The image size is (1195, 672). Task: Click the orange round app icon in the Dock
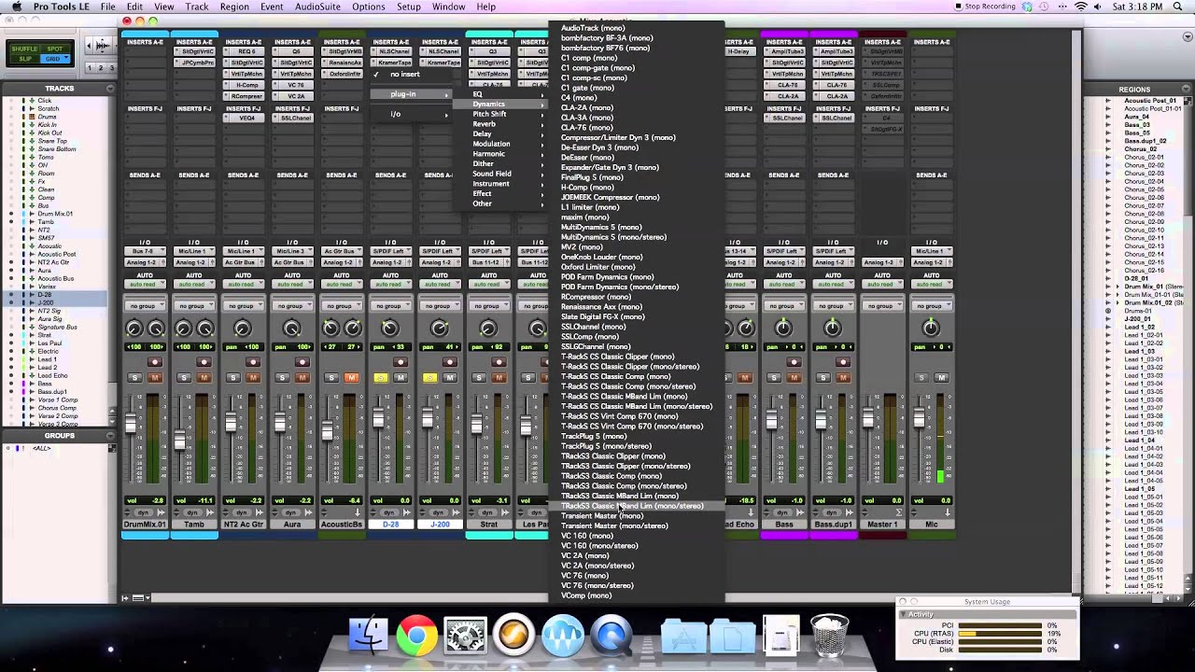[513, 636]
